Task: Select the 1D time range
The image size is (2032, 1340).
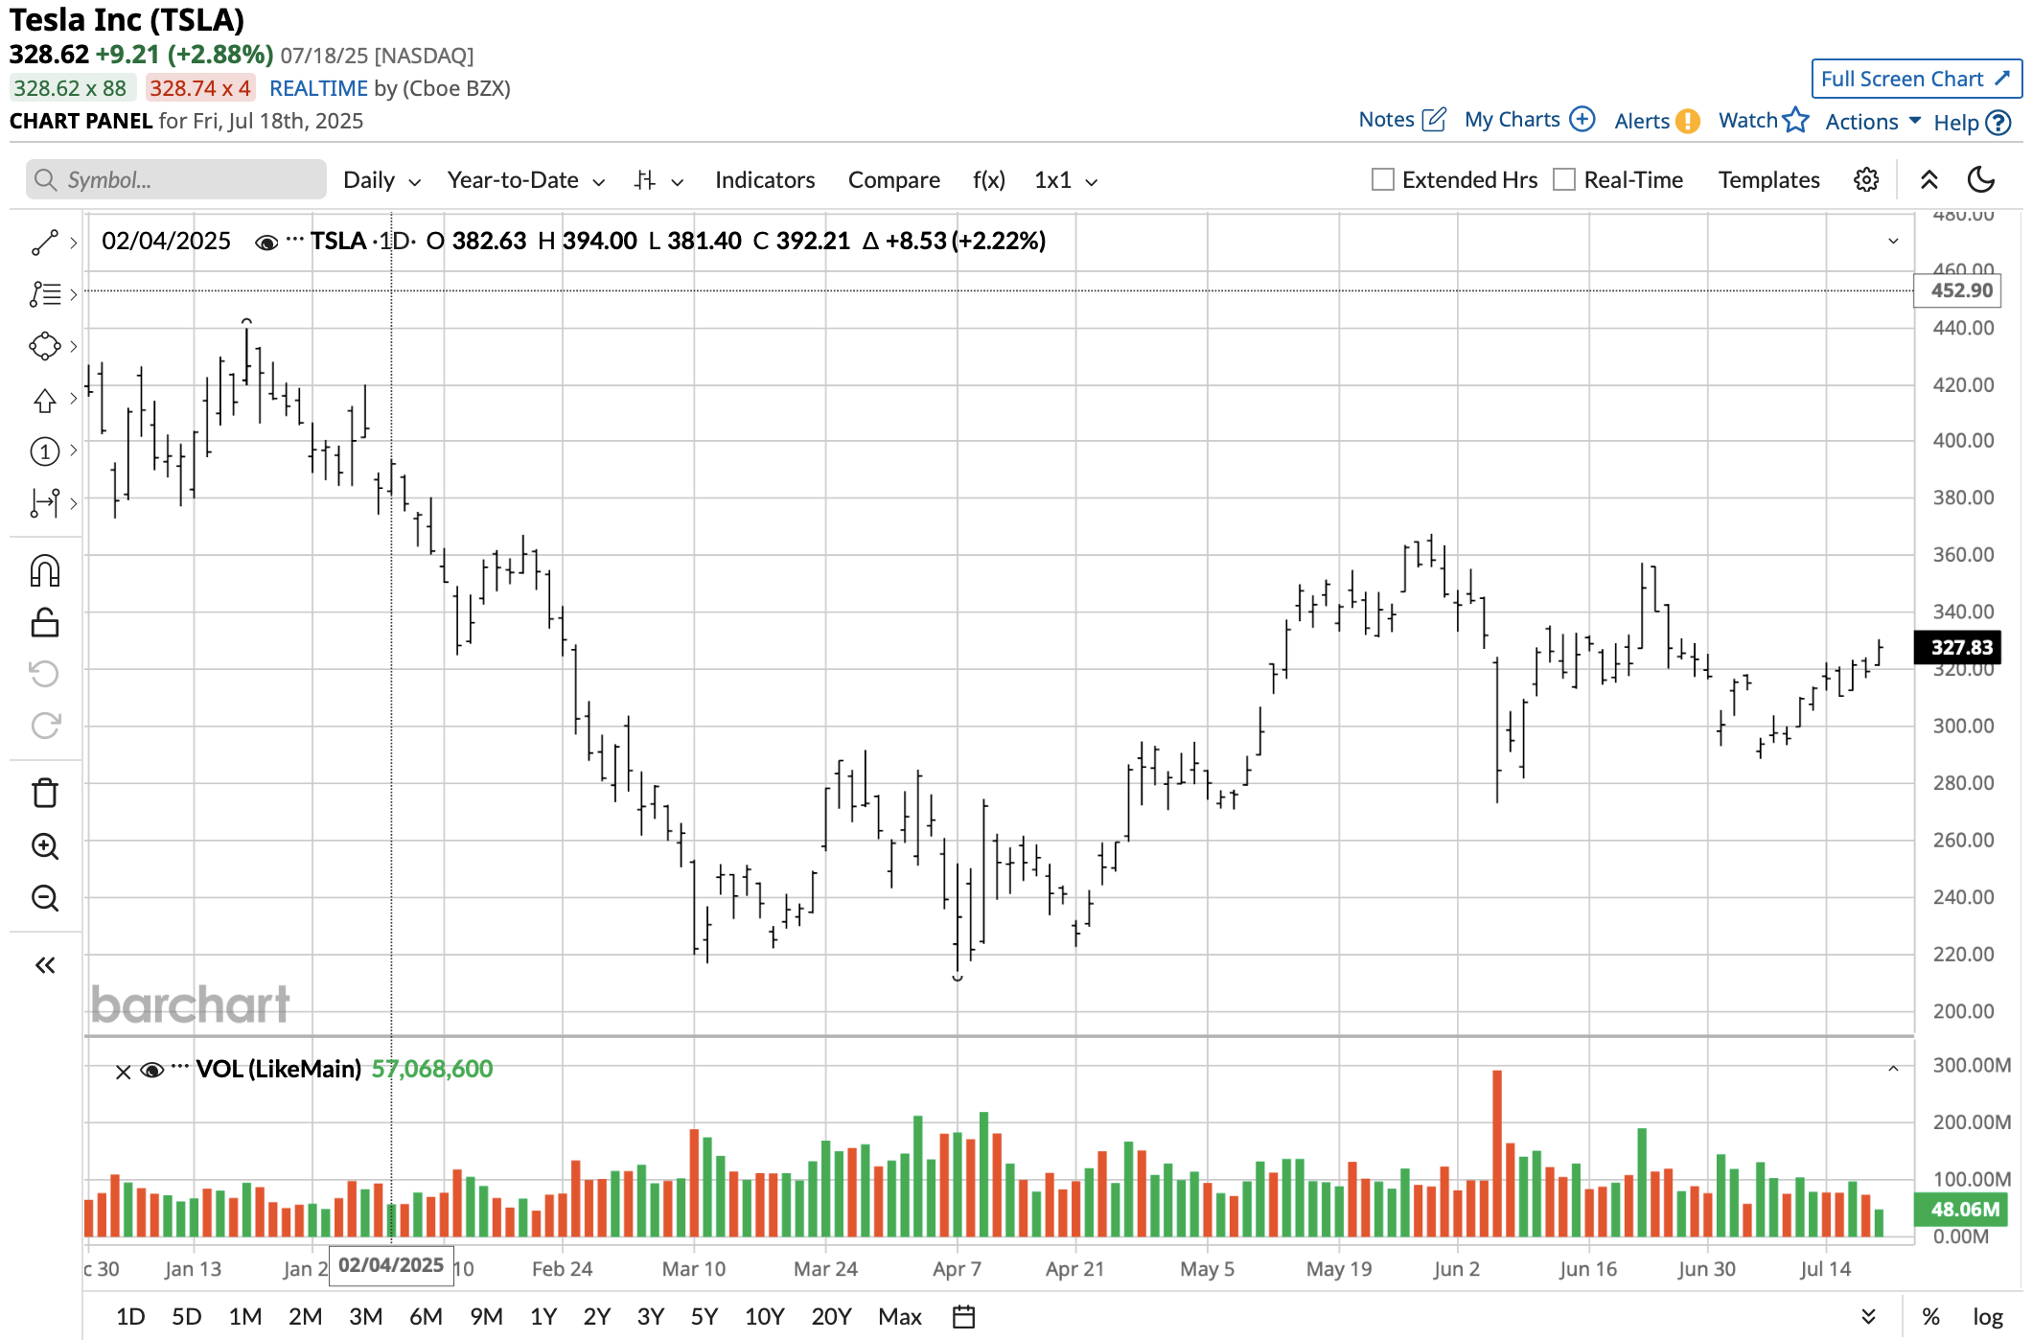Action: tap(130, 1317)
